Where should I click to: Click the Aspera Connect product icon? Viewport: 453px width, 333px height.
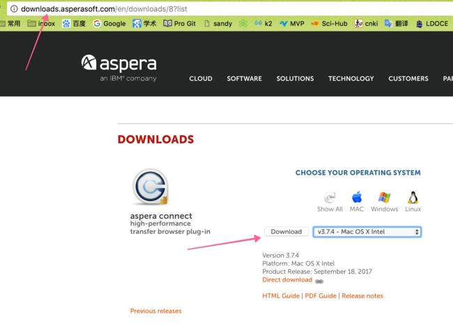(151, 187)
